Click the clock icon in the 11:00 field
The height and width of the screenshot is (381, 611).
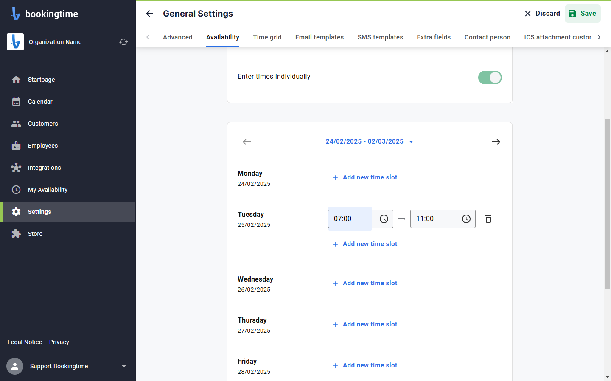(x=466, y=219)
